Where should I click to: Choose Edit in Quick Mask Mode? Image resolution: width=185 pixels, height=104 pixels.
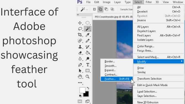pyautogui.click(x=158, y=85)
